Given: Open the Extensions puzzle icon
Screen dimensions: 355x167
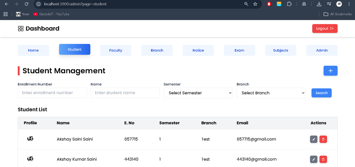Looking at the screenshot, I should coord(289,4).
